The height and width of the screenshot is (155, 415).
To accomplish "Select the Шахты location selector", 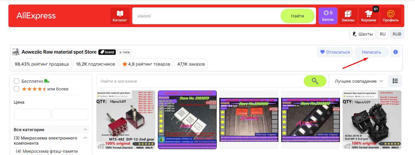I will [362, 34].
